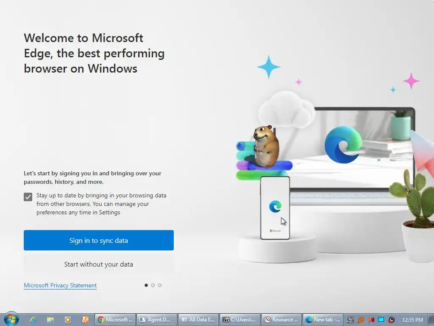Image resolution: width=434 pixels, height=326 pixels.
Task: Click the Edge logo on the laptop illustration
Action: (x=343, y=145)
